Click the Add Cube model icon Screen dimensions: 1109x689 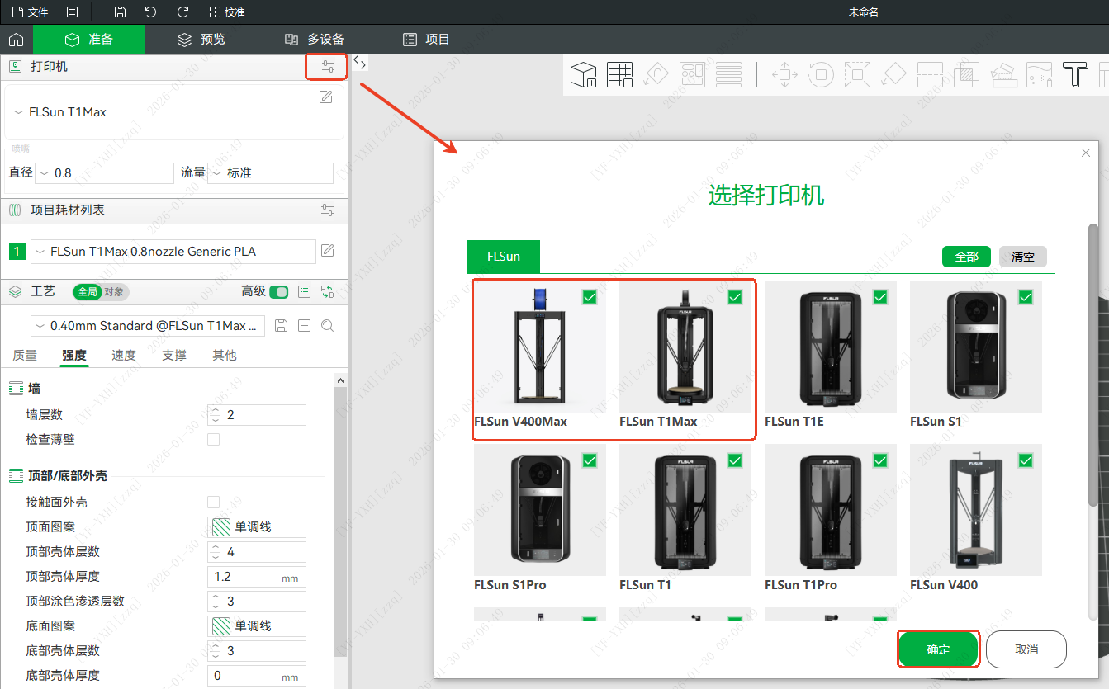(583, 75)
